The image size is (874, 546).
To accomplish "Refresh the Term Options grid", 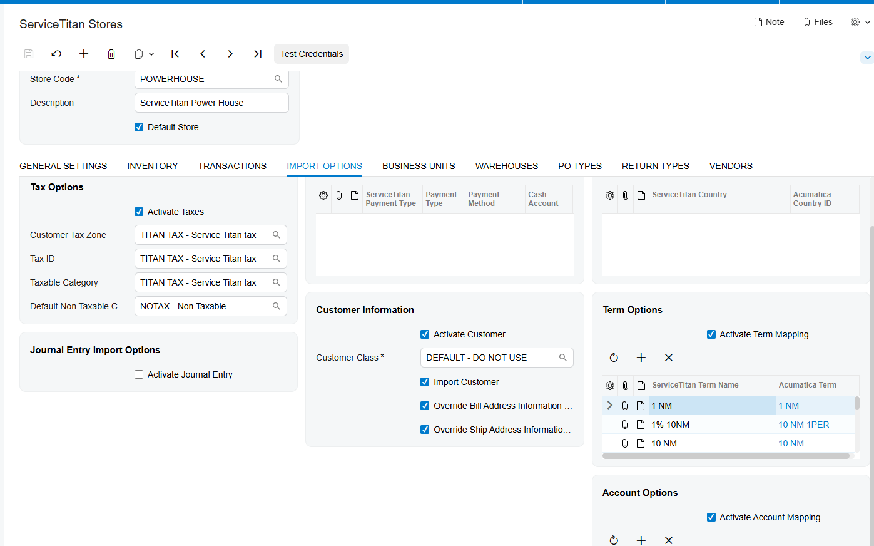I will (614, 358).
